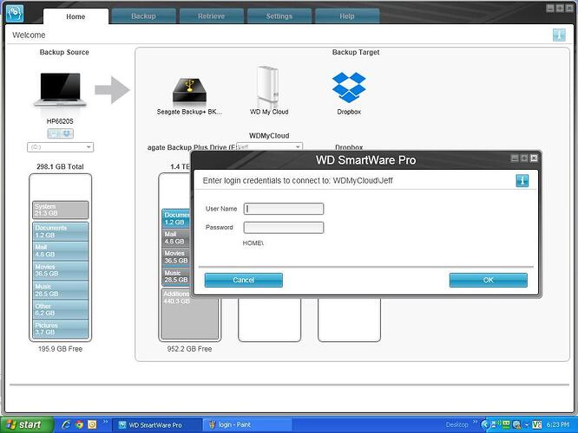
Task: Open the WDMyCloud share dropdown
Action: pos(269,146)
